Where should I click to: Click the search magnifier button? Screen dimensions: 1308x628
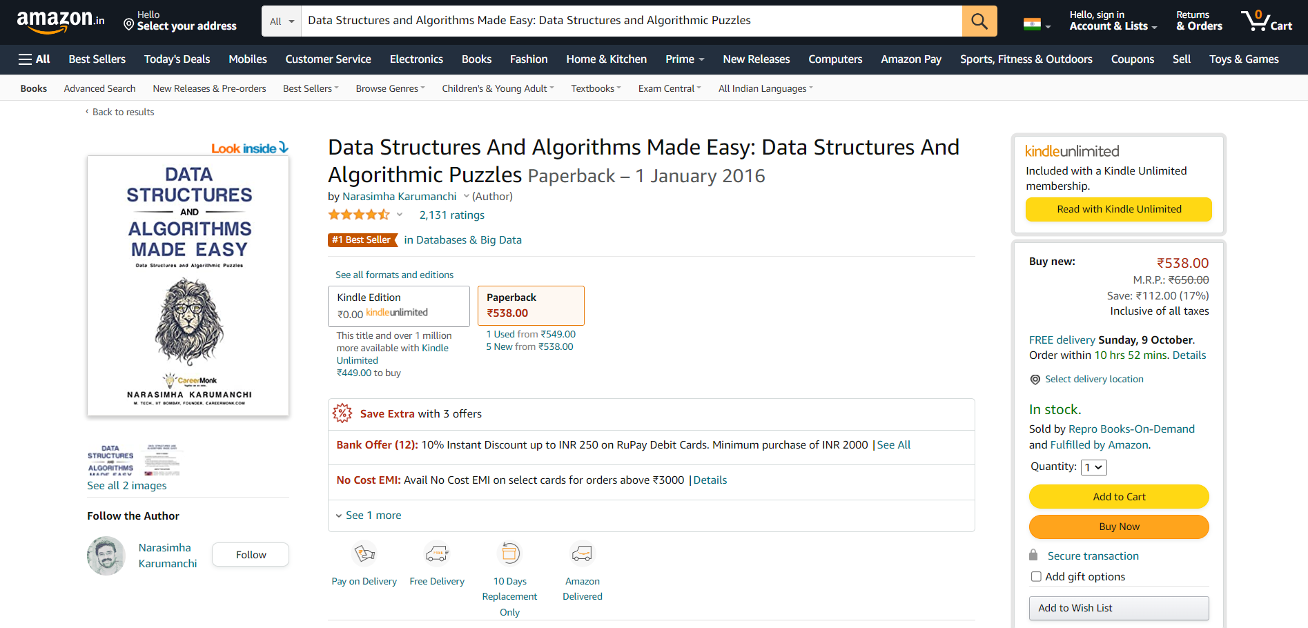tap(979, 21)
